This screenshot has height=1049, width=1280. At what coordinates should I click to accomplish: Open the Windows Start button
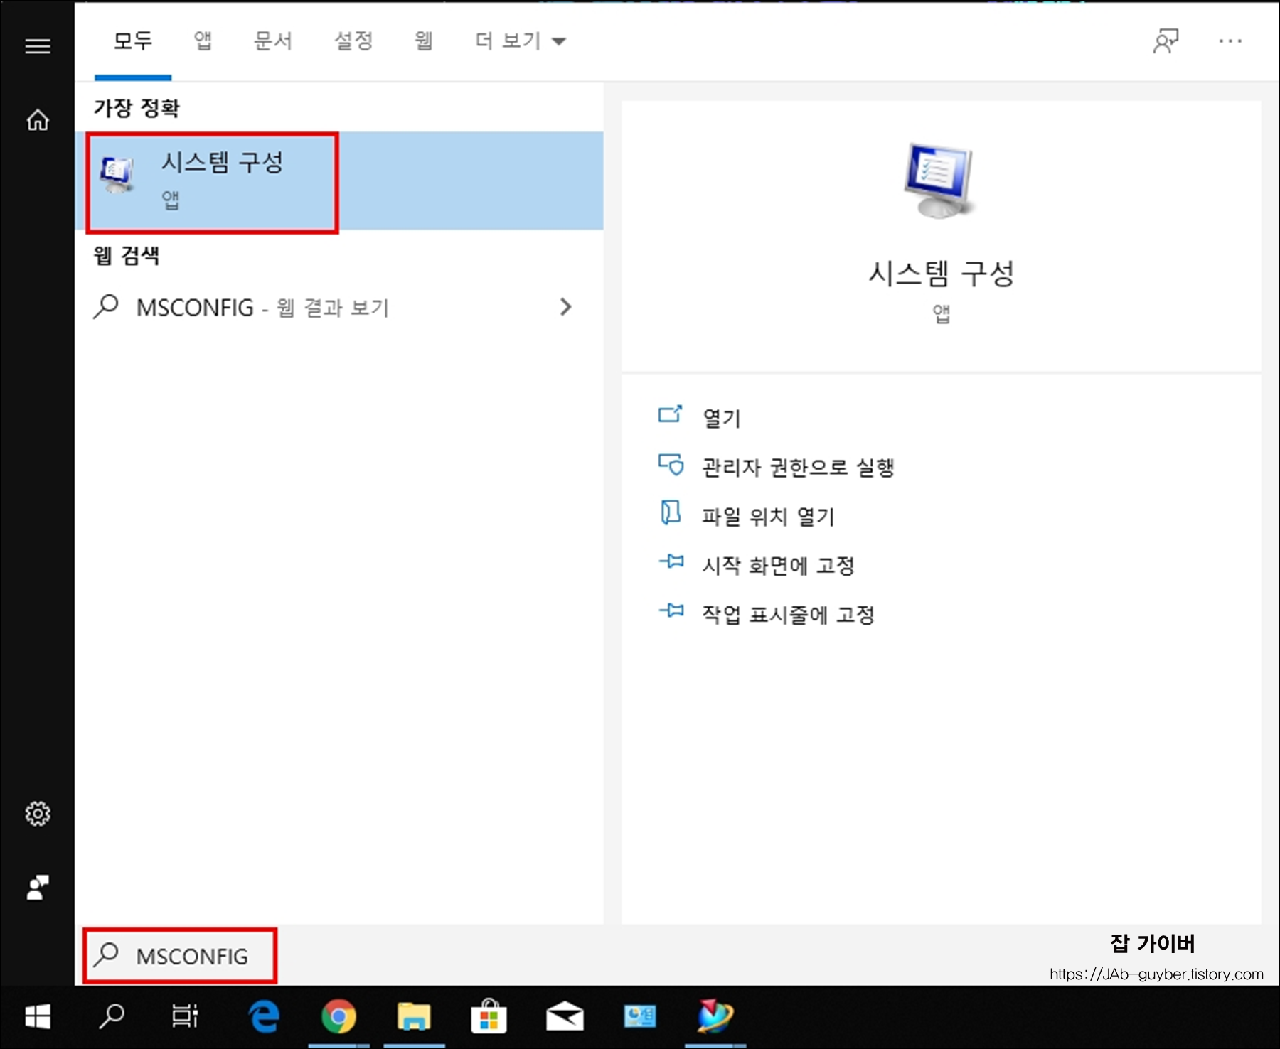pyautogui.click(x=38, y=1017)
